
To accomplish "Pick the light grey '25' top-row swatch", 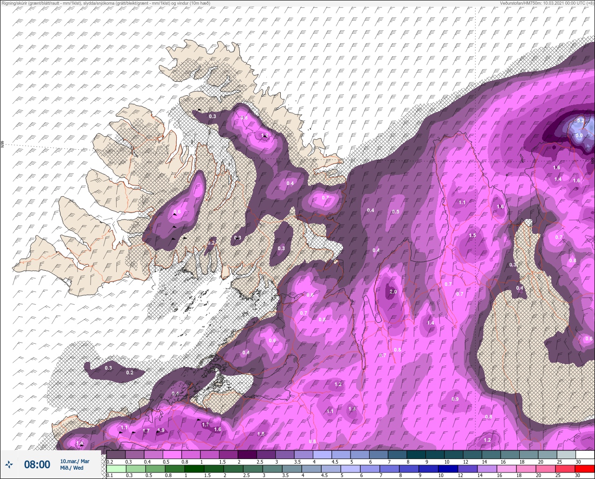I will coord(566,454).
